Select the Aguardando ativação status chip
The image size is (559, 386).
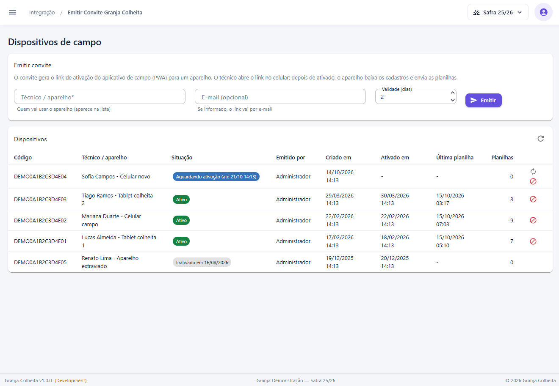(x=216, y=177)
